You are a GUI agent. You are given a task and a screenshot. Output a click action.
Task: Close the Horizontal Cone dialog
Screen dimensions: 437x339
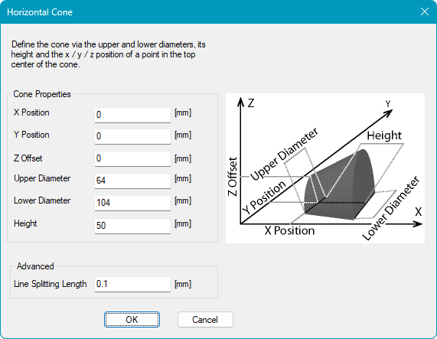425,11
